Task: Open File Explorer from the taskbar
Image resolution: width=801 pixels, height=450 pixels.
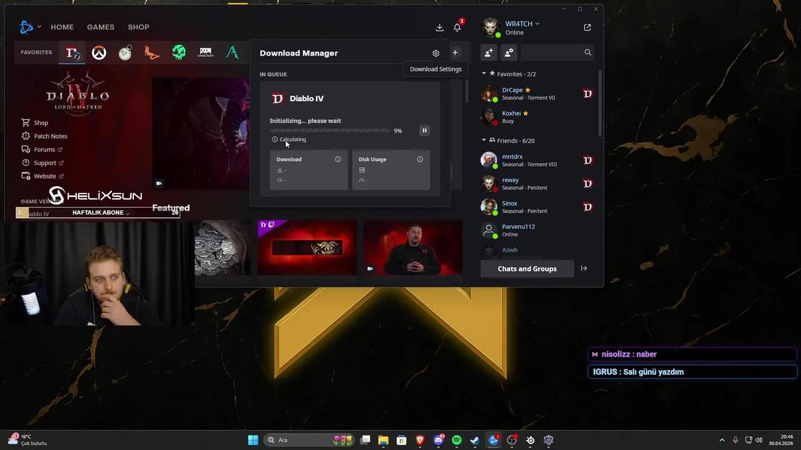Action: click(x=383, y=440)
